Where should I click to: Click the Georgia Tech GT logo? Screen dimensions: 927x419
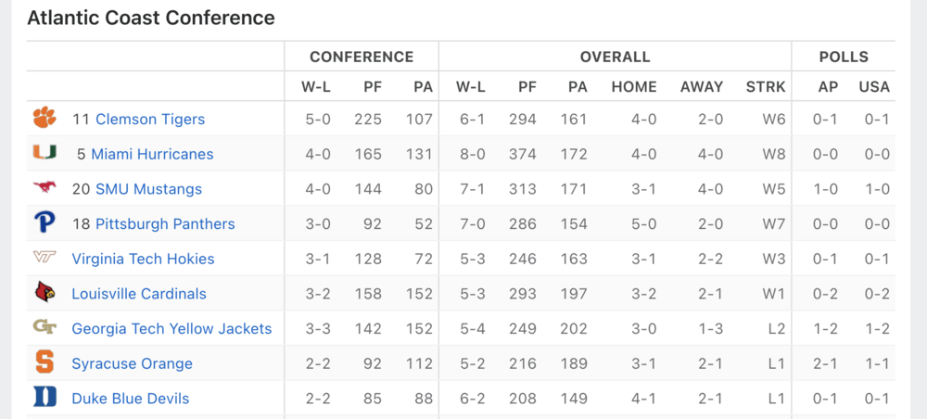coord(44,328)
